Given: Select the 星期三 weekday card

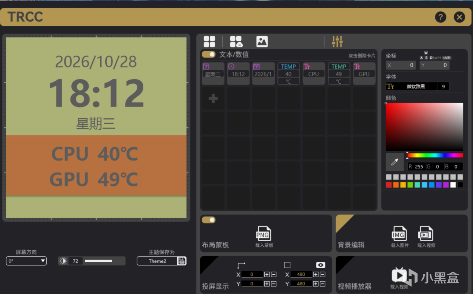Looking at the screenshot, I should [213, 73].
